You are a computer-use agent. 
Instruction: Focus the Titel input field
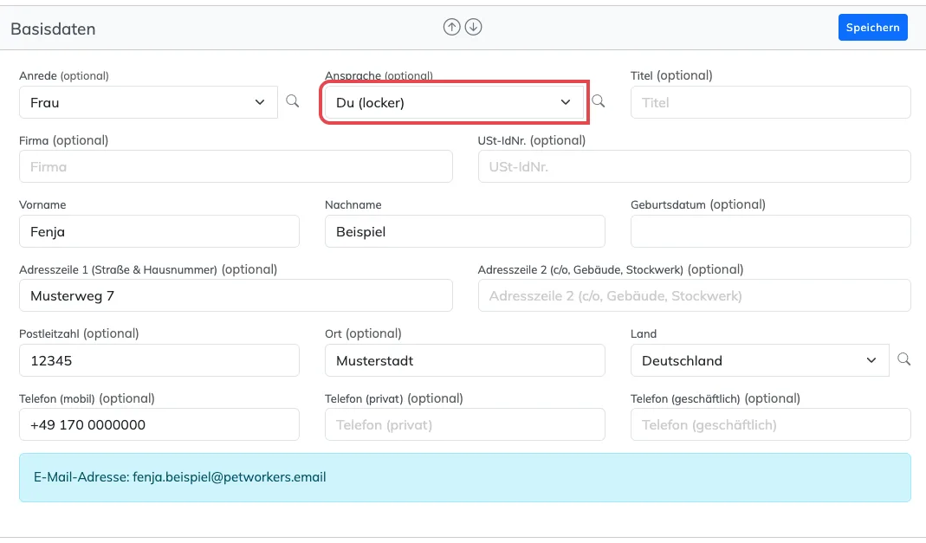770,102
